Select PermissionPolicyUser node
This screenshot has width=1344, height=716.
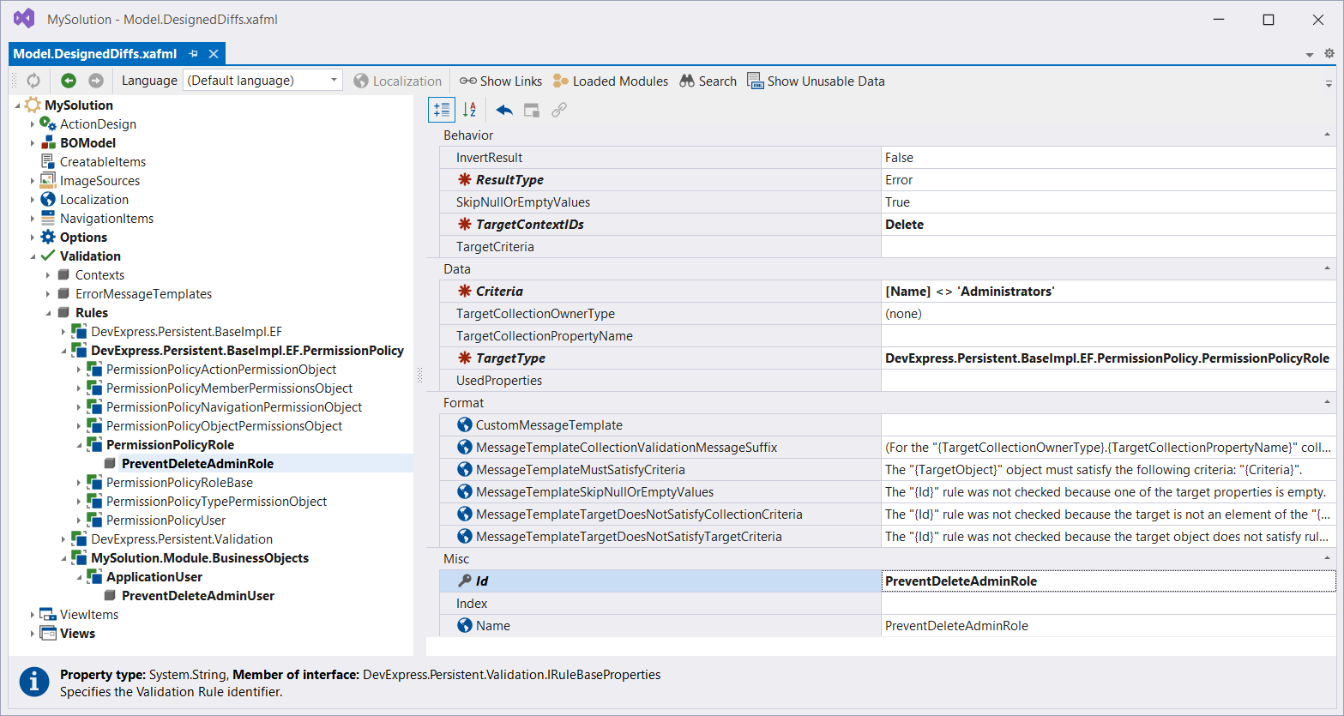[x=166, y=520]
